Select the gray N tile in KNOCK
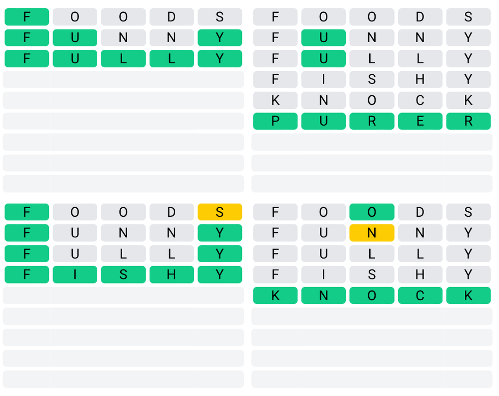 pyautogui.click(x=323, y=100)
